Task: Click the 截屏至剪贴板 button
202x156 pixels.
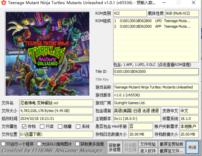Action: coord(172,144)
